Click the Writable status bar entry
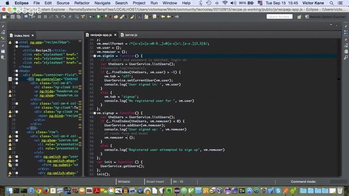349x196 pixels. (124, 182)
